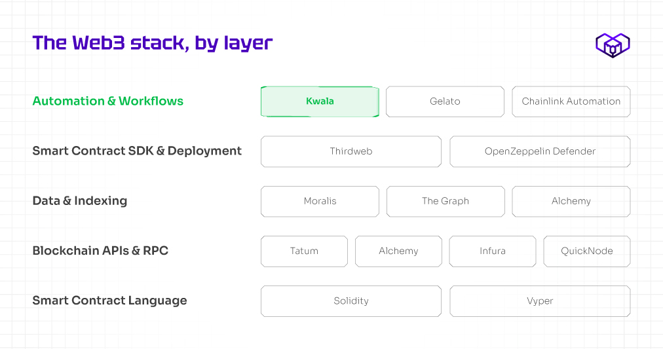Click the purple cube logo icon
663x349 pixels.
click(x=613, y=45)
